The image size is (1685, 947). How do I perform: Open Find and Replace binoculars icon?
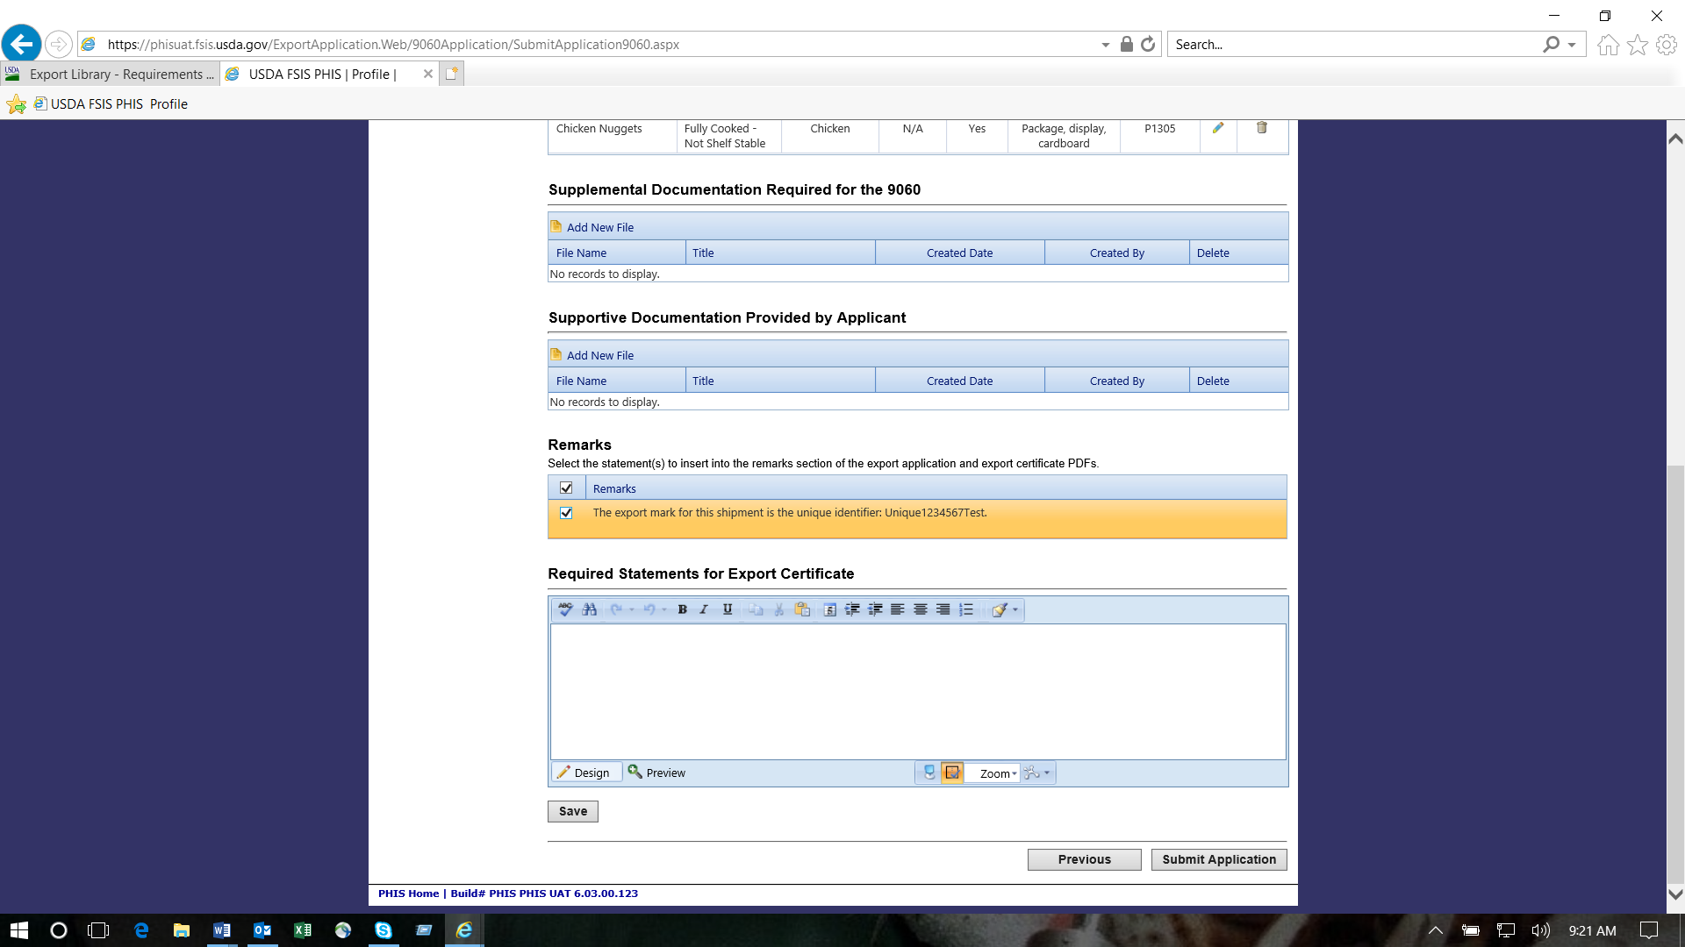point(589,609)
